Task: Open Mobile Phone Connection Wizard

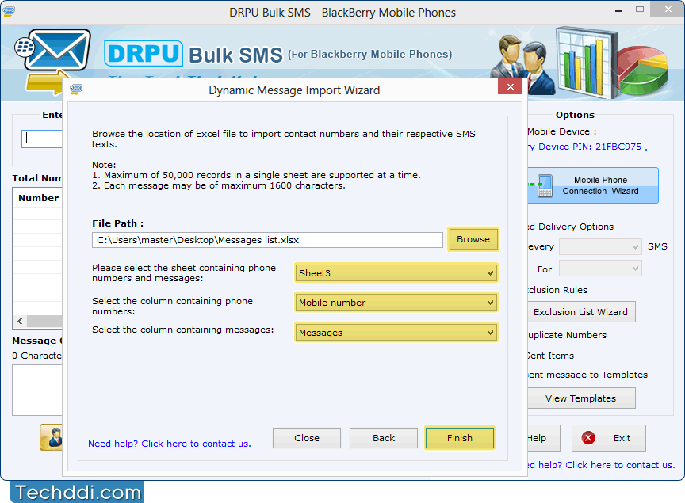Action: [x=593, y=185]
